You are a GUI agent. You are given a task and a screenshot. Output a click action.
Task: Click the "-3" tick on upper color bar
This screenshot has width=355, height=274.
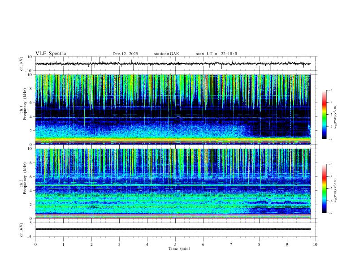331,90
